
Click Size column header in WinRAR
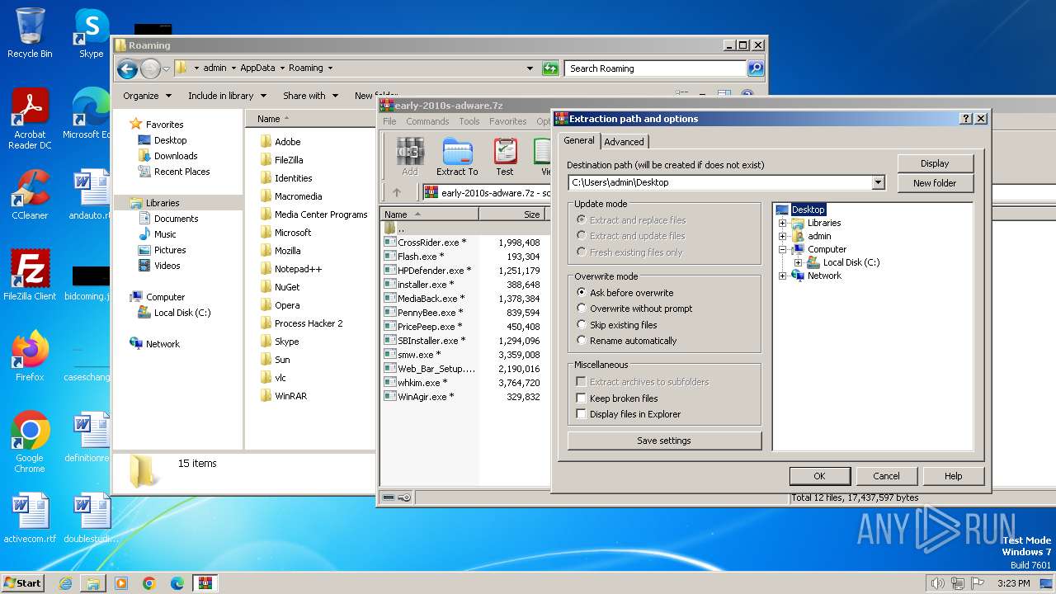(511, 214)
